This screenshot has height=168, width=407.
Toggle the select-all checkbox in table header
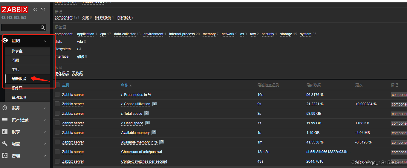[57, 85]
